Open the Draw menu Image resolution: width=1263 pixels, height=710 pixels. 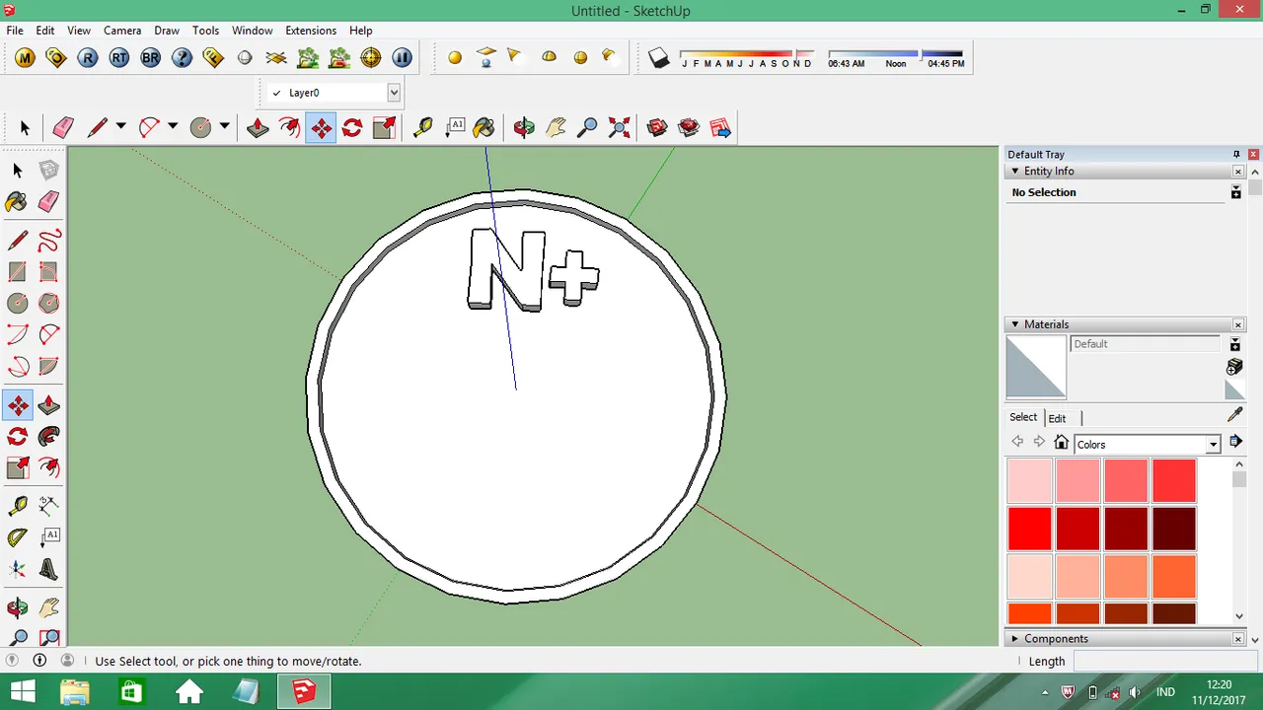click(x=167, y=31)
